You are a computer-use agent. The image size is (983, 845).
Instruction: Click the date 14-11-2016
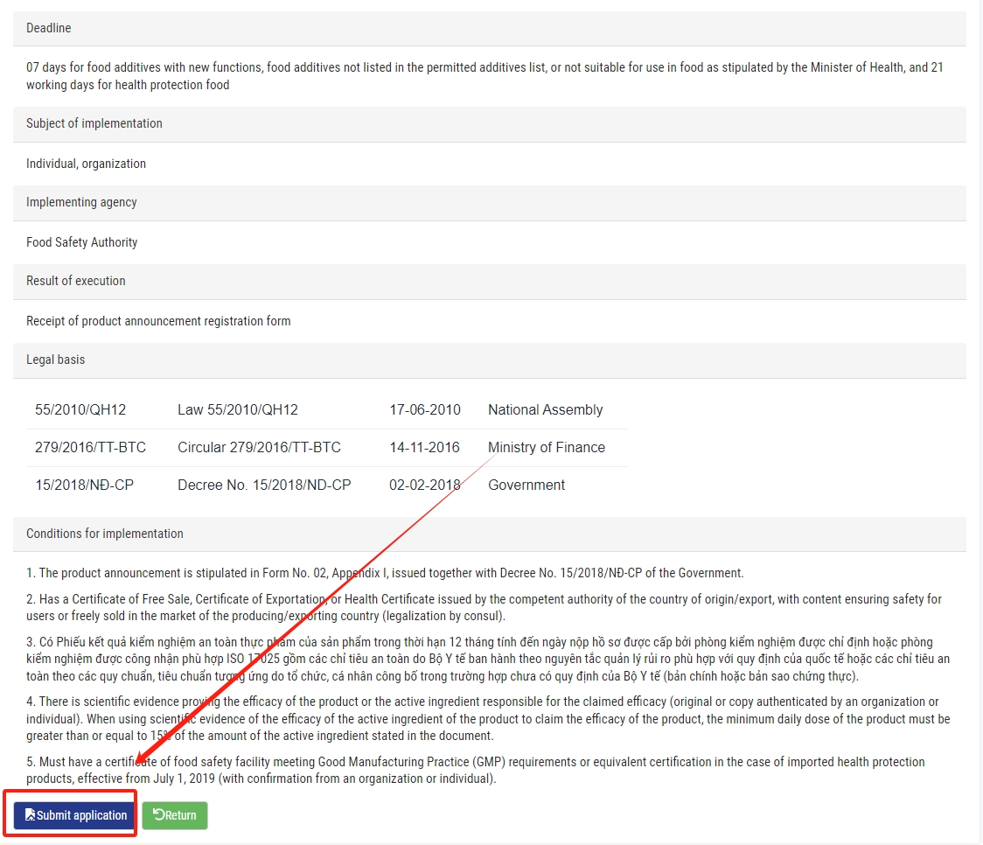click(x=424, y=448)
